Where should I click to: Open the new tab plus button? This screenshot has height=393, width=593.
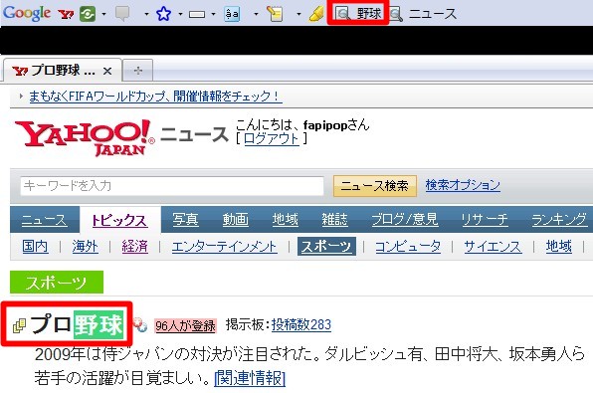coord(138,71)
